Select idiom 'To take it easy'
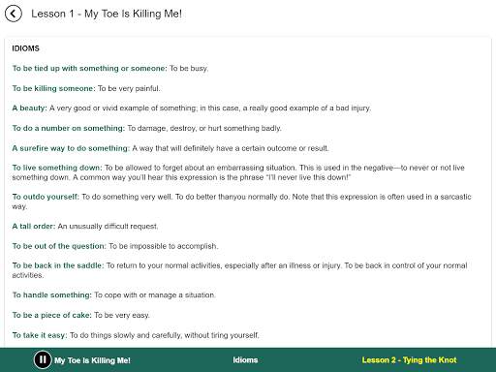This screenshot has width=496, height=372. 40,335
